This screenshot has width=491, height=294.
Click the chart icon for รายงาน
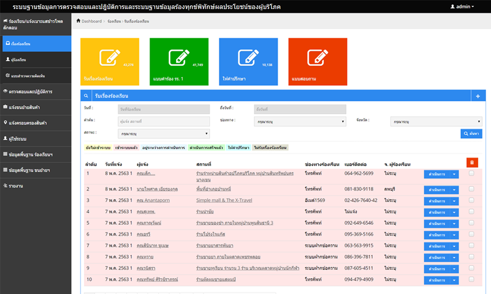tap(5, 186)
